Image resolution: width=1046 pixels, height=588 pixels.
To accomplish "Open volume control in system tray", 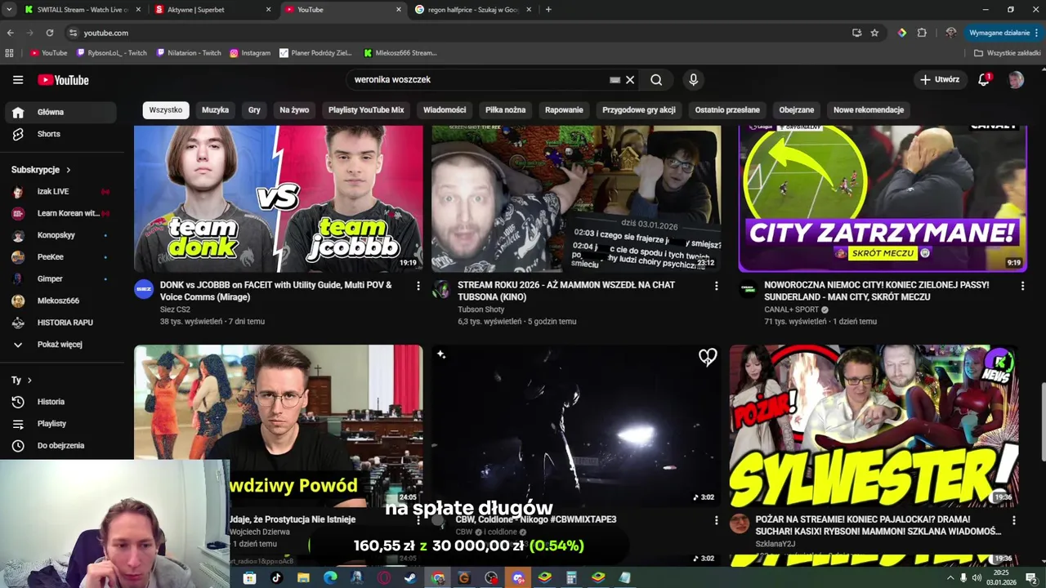I will 977,578.
